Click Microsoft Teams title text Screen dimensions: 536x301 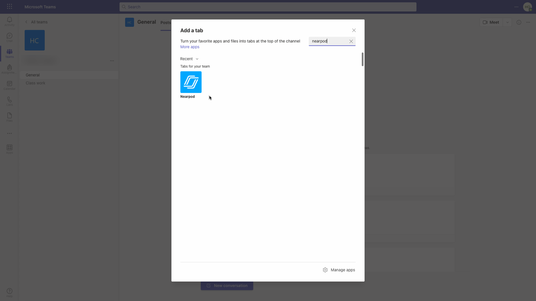click(40, 7)
